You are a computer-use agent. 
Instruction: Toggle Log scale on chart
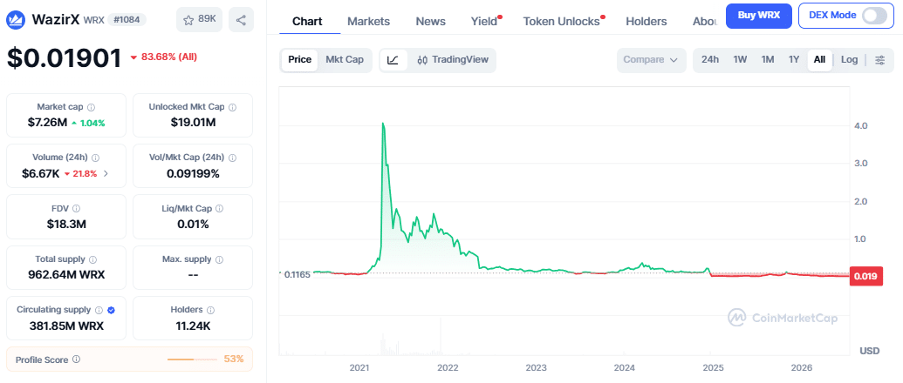(x=850, y=60)
